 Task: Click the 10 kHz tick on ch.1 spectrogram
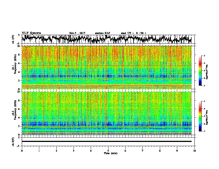tap(19, 46)
